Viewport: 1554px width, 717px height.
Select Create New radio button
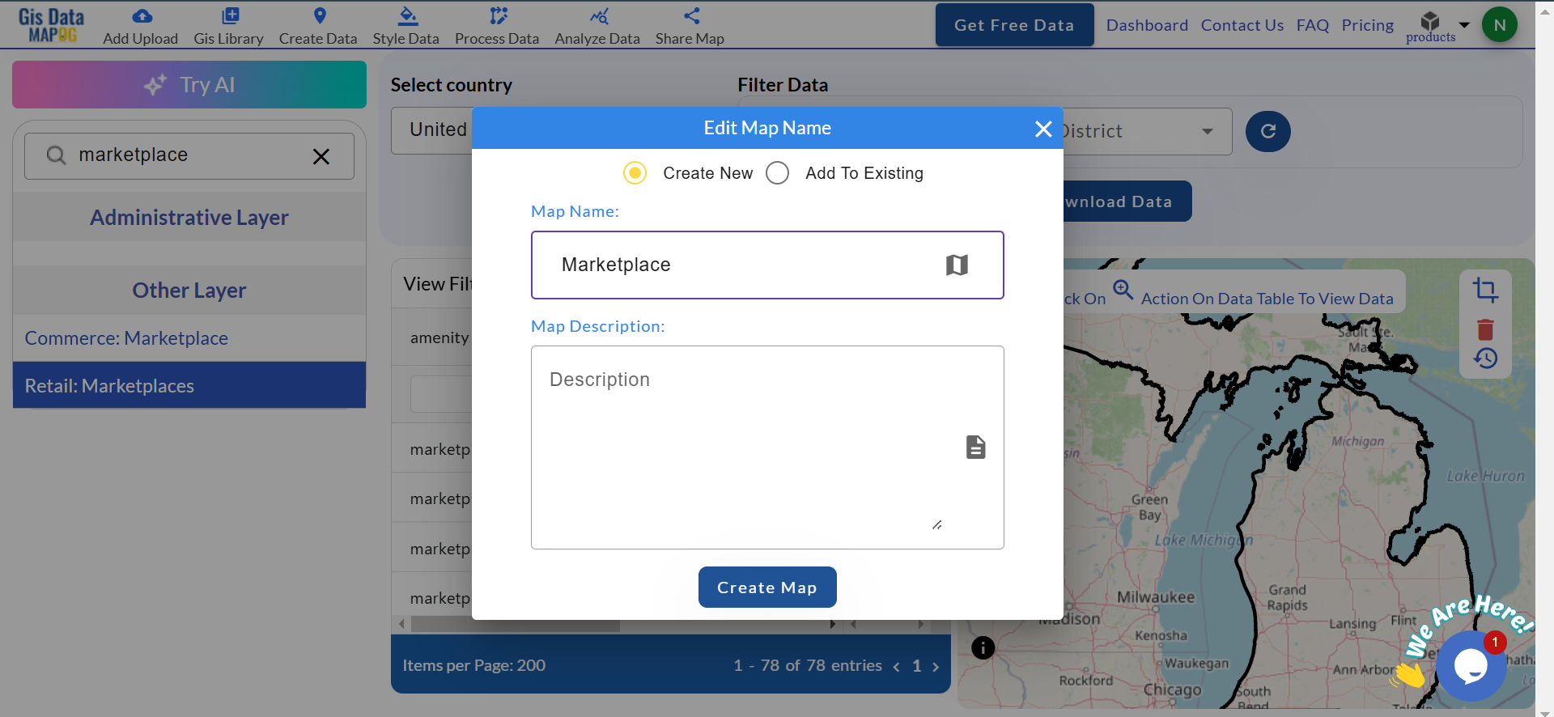[635, 173]
